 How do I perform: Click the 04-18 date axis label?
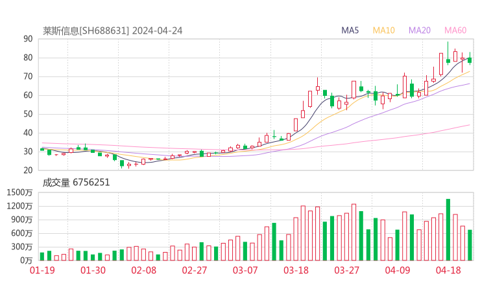click(x=448, y=270)
